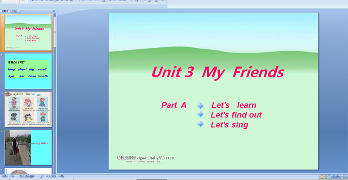Click the 默认设计模板 theme name in status bar
Screen dimensions: 348x180
coord(27,177)
